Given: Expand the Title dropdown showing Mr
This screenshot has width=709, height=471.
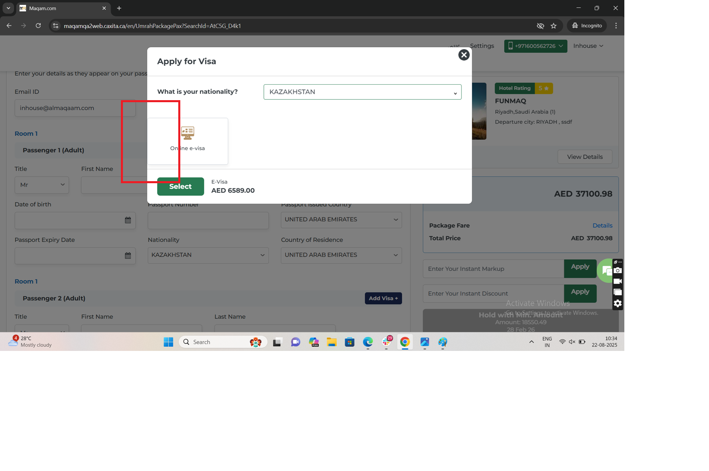Looking at the screenshot, I should tap(42, 185).
